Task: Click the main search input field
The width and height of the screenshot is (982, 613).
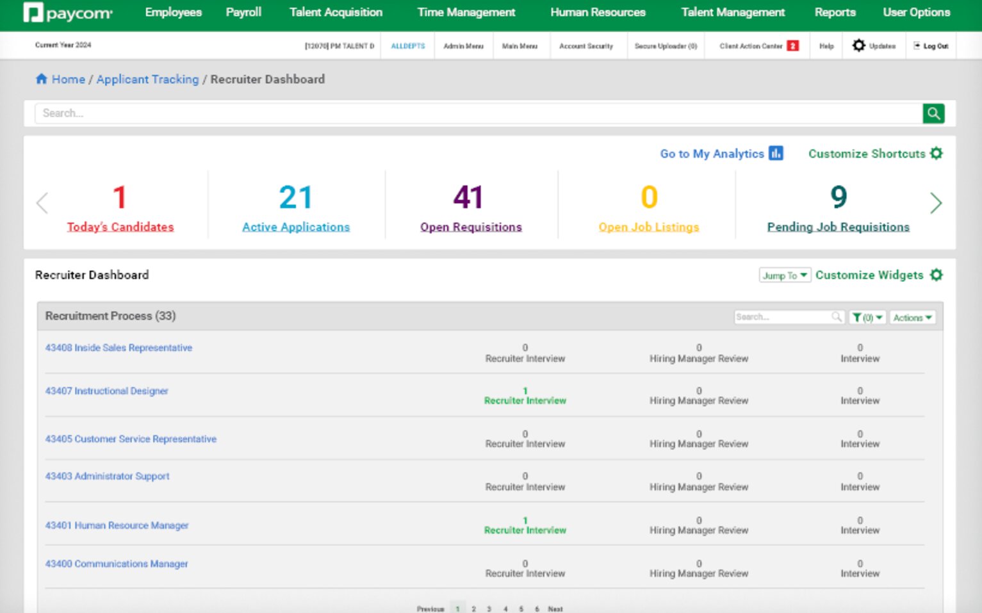Action: (x=477, y=113)
